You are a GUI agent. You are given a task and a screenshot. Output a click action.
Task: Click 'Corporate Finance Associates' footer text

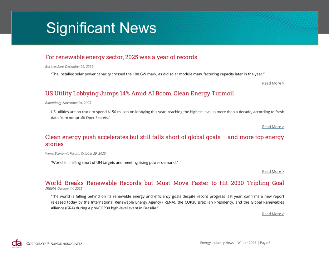tap(54, 244)
